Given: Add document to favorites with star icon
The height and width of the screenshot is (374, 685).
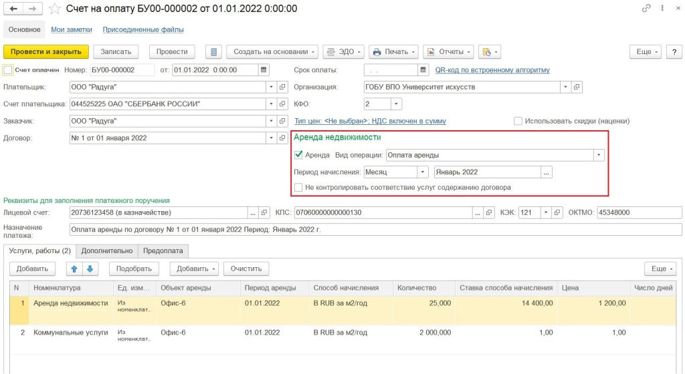Looking at the screenshot, I should click(x=55, y=9).
